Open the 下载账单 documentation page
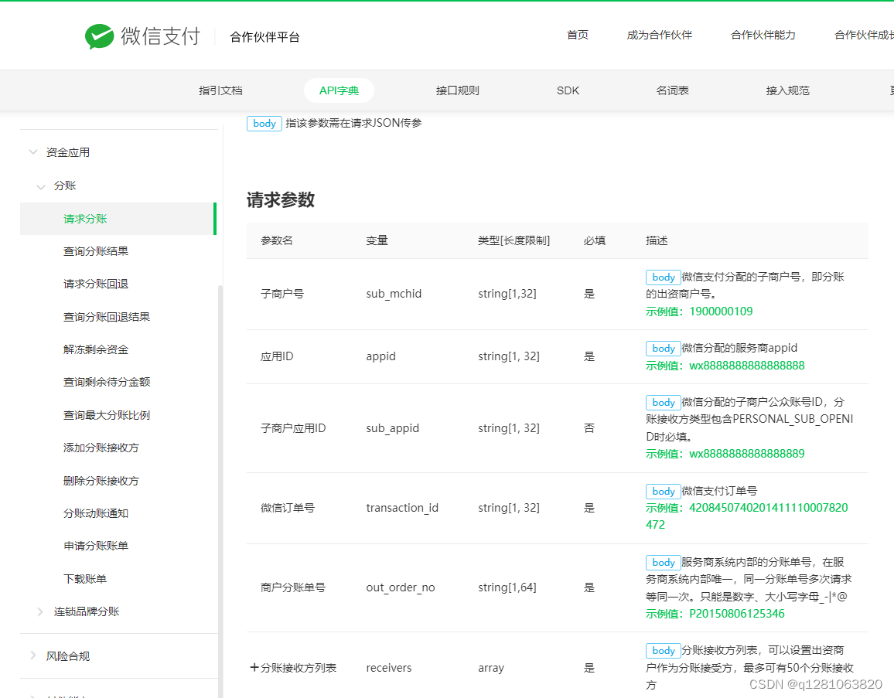The height and width of the screenshot is (698, 894). [x=87, y=578]
